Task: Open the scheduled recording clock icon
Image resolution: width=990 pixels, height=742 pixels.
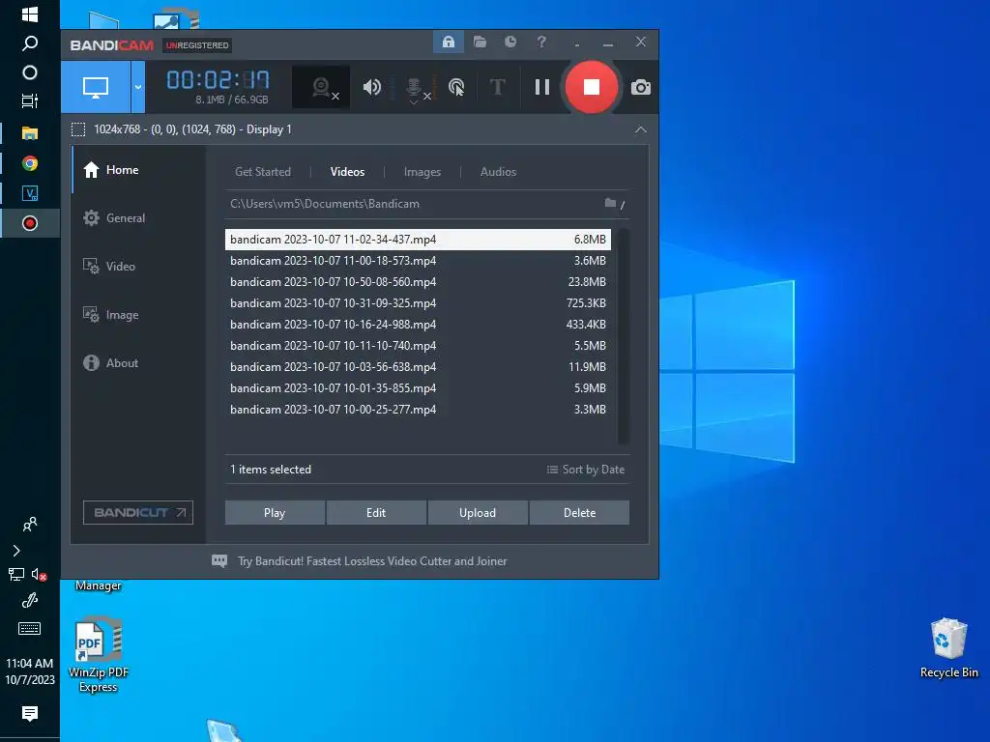Action: click(x=510, y=42)
